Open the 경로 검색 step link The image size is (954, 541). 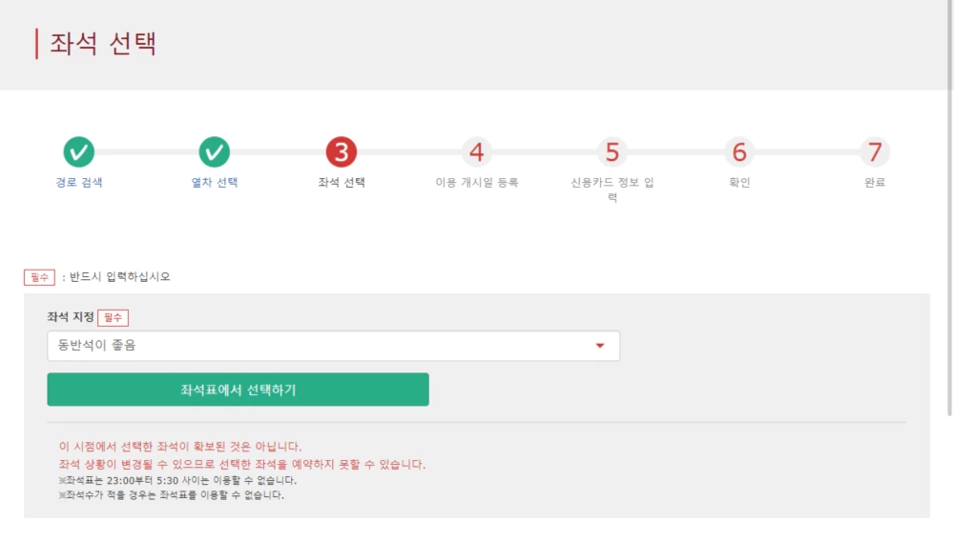tap(79, 182)
